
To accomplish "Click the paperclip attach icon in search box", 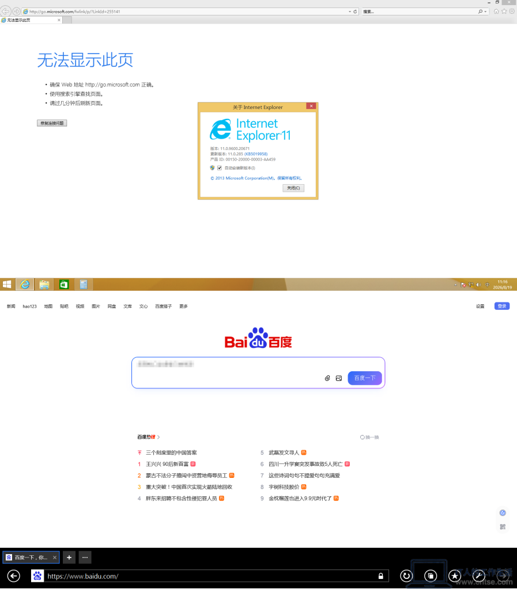I will 327,379.
